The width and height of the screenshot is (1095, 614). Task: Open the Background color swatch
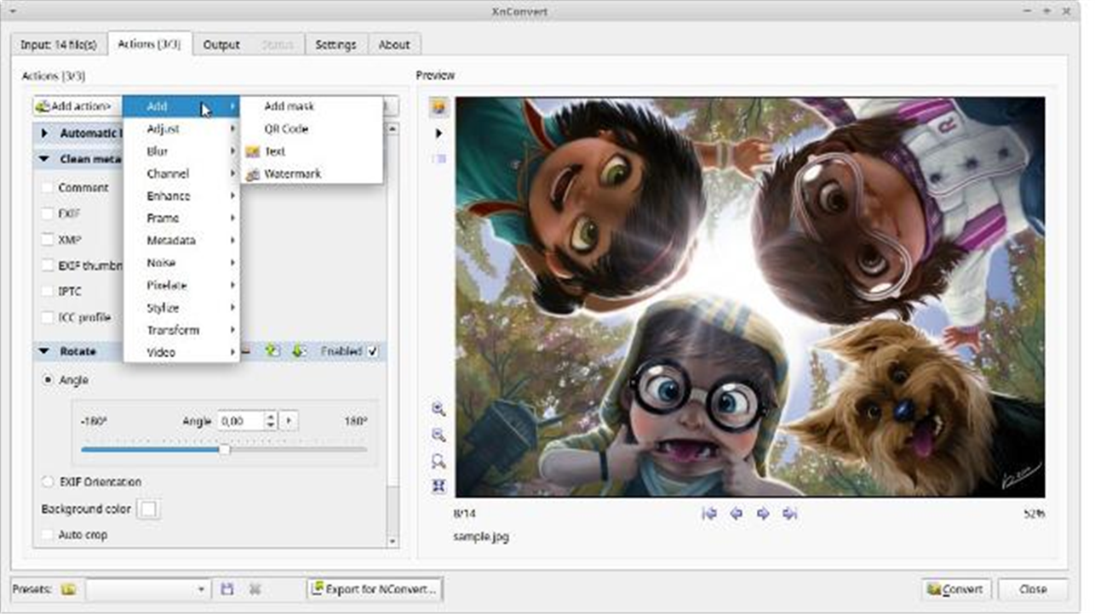point(149,509)
